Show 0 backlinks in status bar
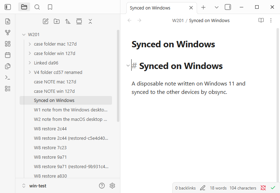The width and height of the screenshot is (280, 193). pos(185,188)
